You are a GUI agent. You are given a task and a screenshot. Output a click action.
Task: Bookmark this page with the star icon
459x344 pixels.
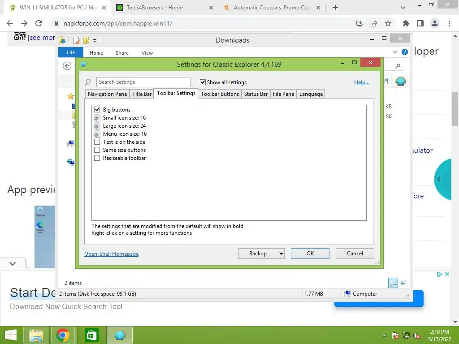pos(388,23)
